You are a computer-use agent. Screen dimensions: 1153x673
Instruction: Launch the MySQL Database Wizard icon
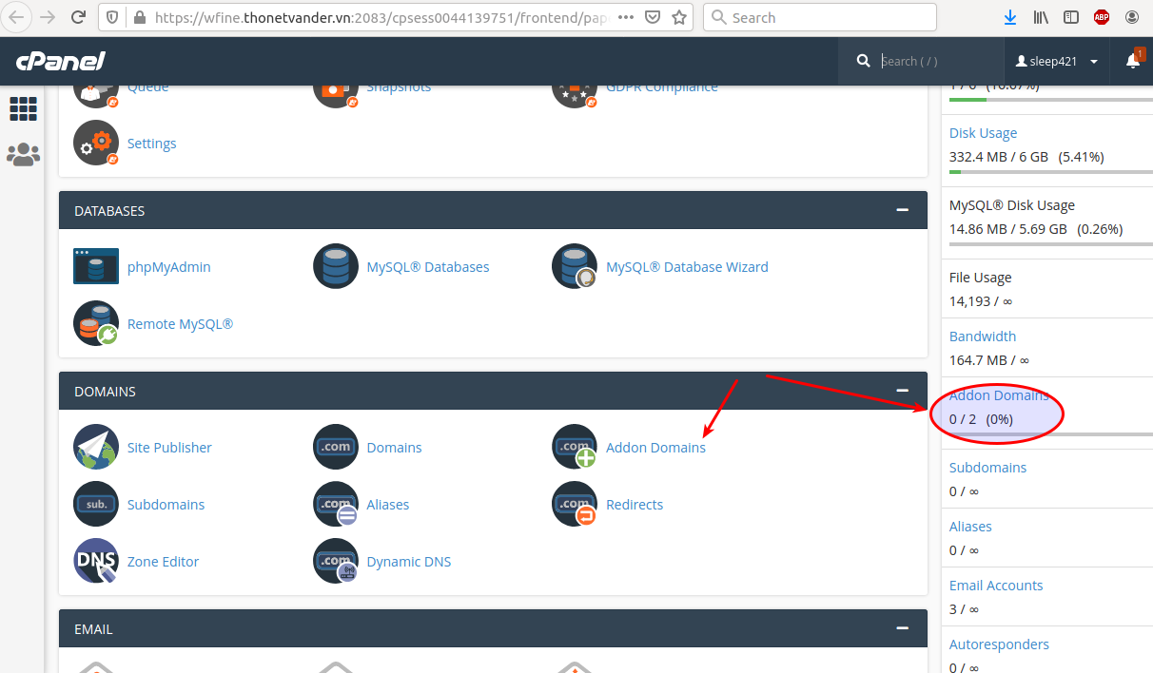[575, 266]
